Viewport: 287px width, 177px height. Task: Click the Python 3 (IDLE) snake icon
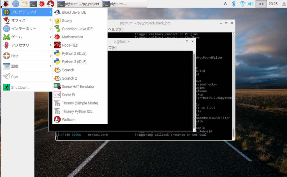coord(57,62)
